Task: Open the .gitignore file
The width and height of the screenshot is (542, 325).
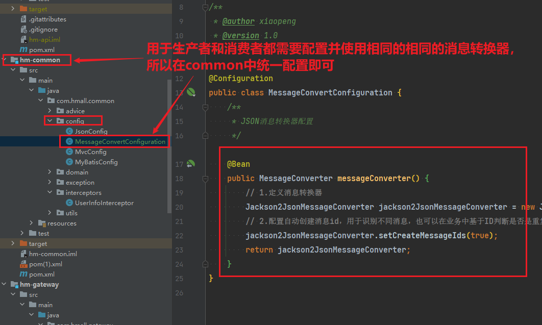Action: [43, 29]
